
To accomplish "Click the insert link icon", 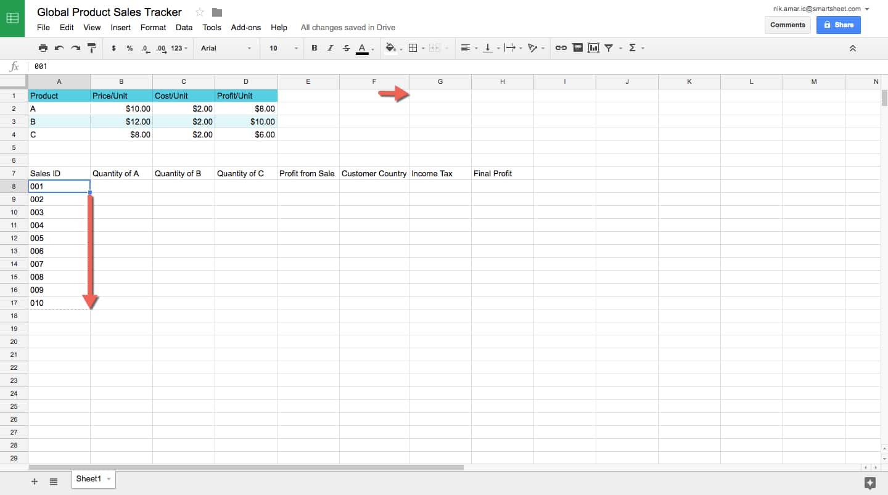I will (561, 48).
